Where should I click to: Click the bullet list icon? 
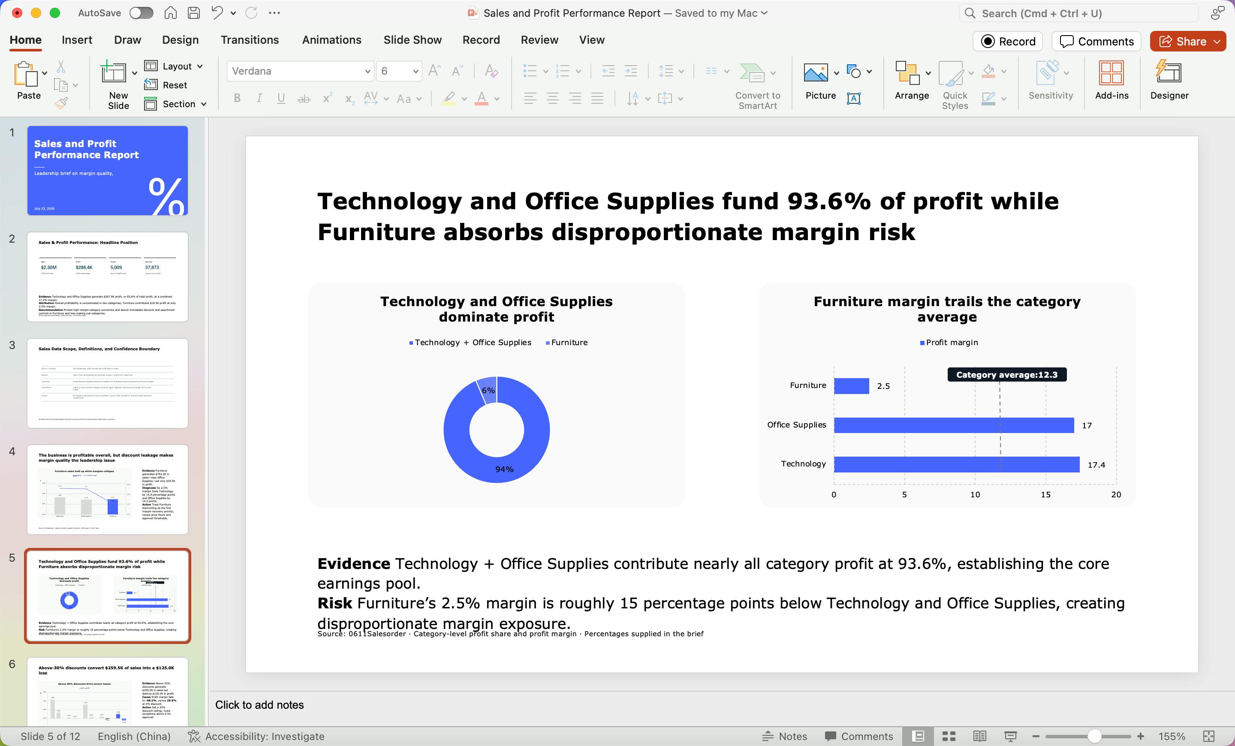[529, 71]
